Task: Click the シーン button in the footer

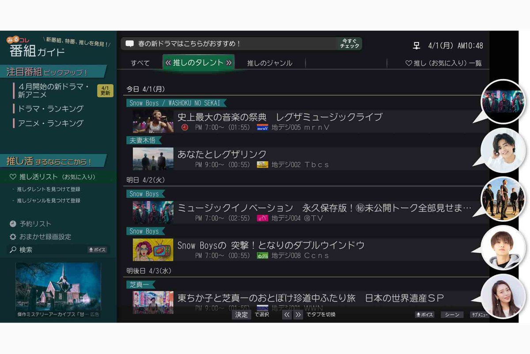Action: (452, 315)
